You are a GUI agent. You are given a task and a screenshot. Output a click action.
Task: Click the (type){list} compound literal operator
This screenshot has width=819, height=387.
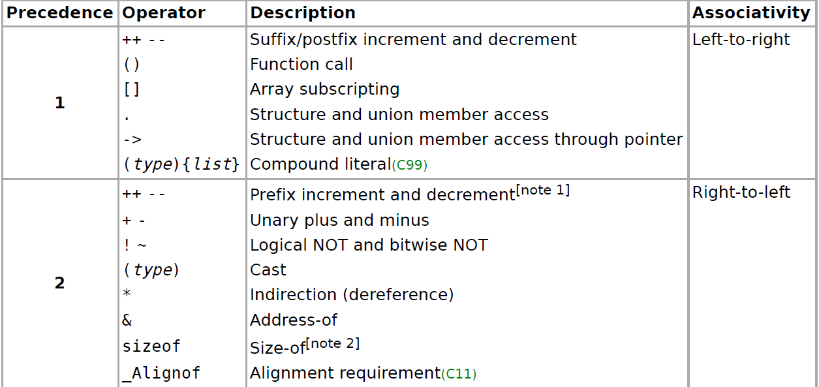(182, 164)
